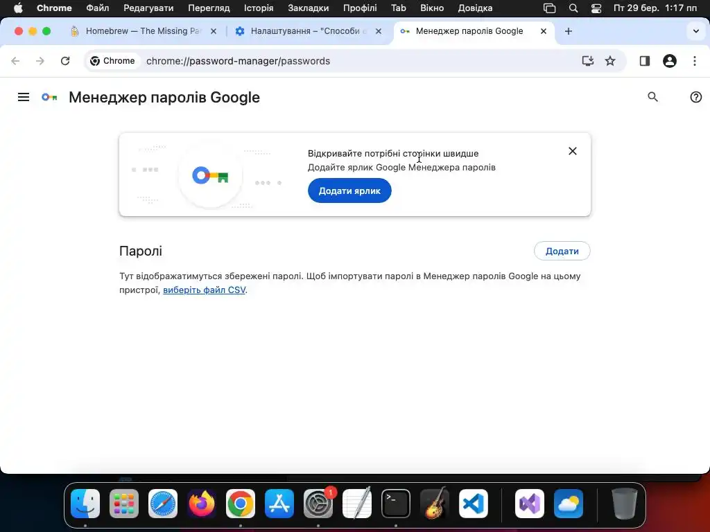Go forward with the browser arrow
This screenshot has height=532, width=710.
pyautogui.click(x=40, y=61)
